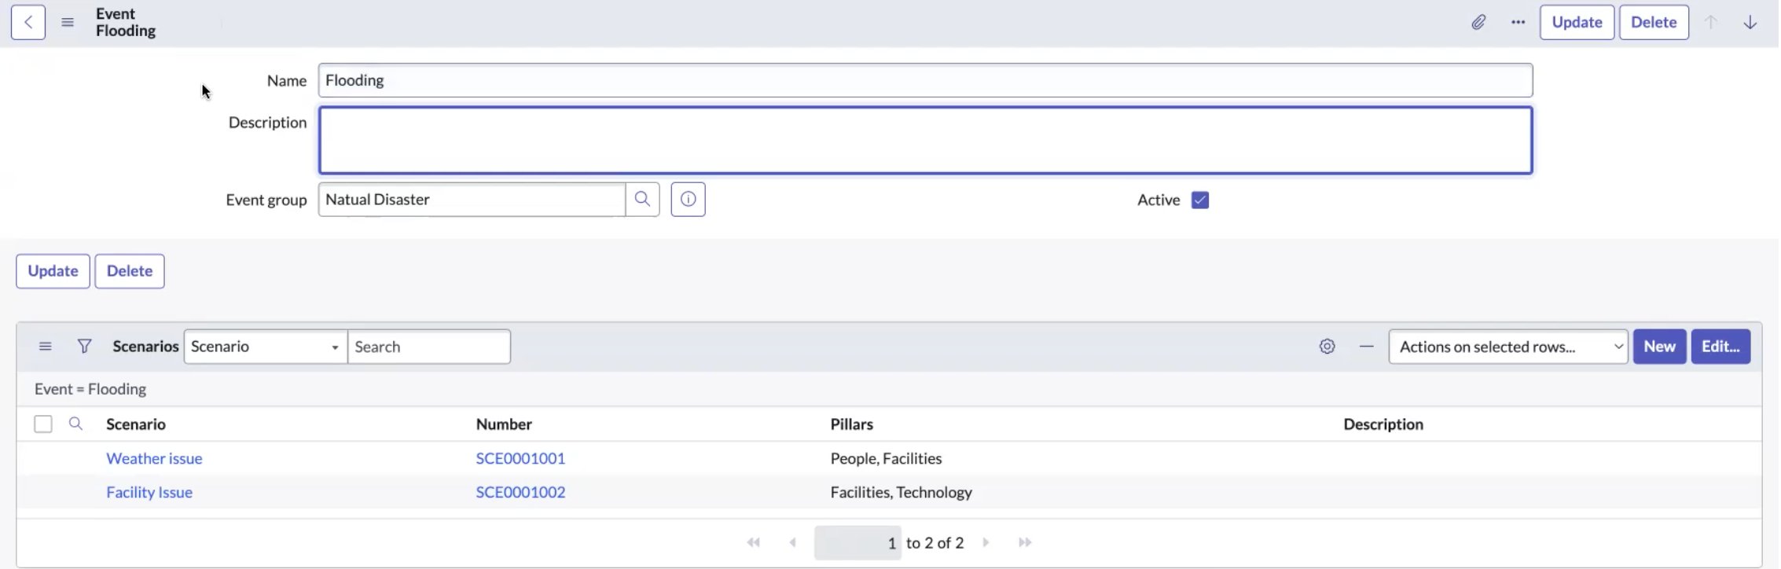This screenshot has height=569, width=1781.
Task: Click the Scenarios Search box
Action: click(429, 347)
